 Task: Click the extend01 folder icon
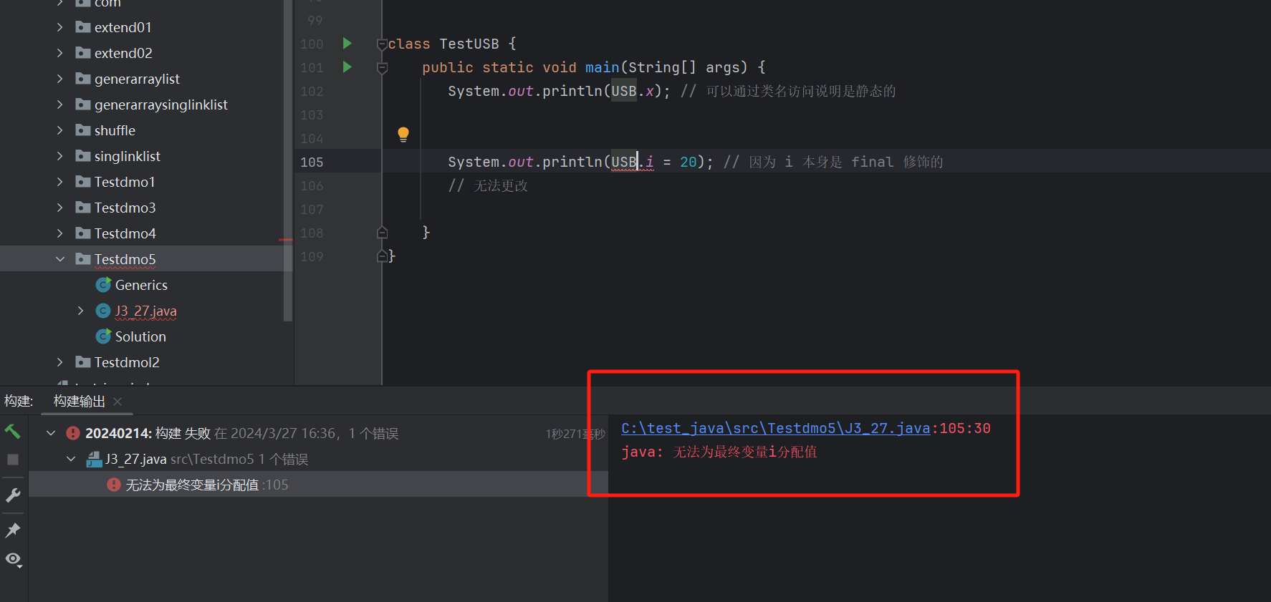(83, 27)
